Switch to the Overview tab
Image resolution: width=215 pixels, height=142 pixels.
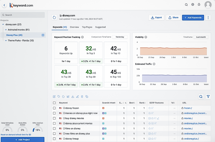click(x=74, y=27)
